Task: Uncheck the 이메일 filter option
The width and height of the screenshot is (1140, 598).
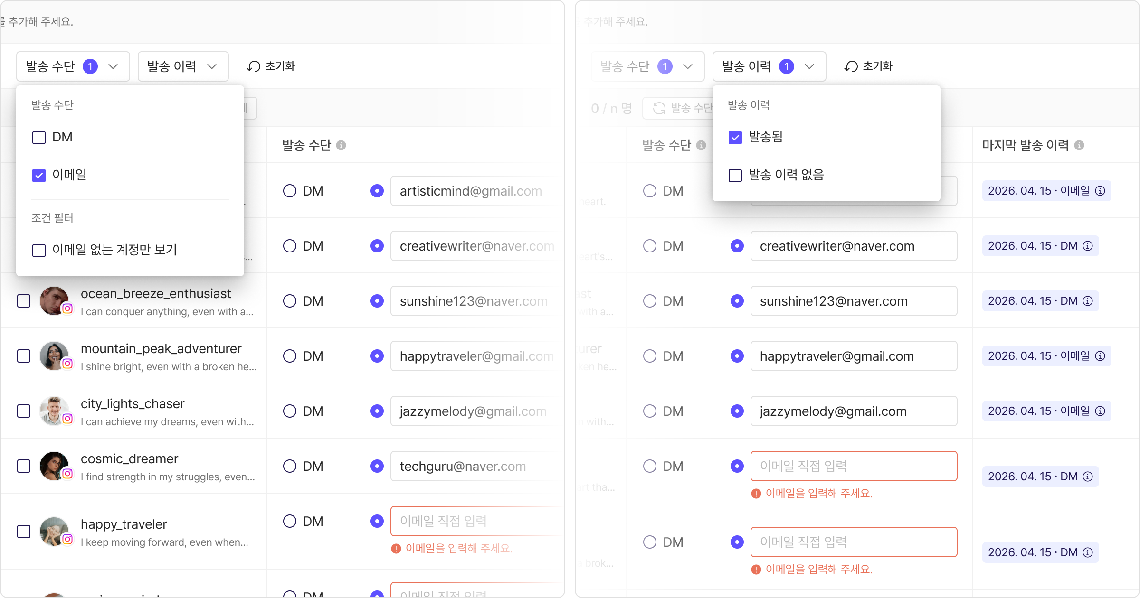Action: (39, 176)
